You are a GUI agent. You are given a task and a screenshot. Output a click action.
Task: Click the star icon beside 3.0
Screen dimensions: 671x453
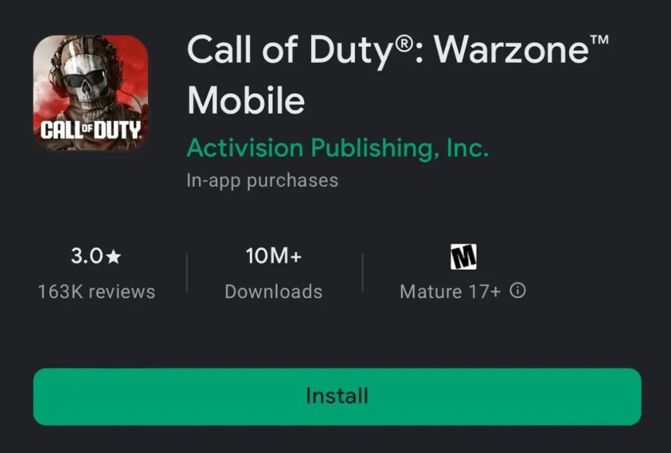113,257
